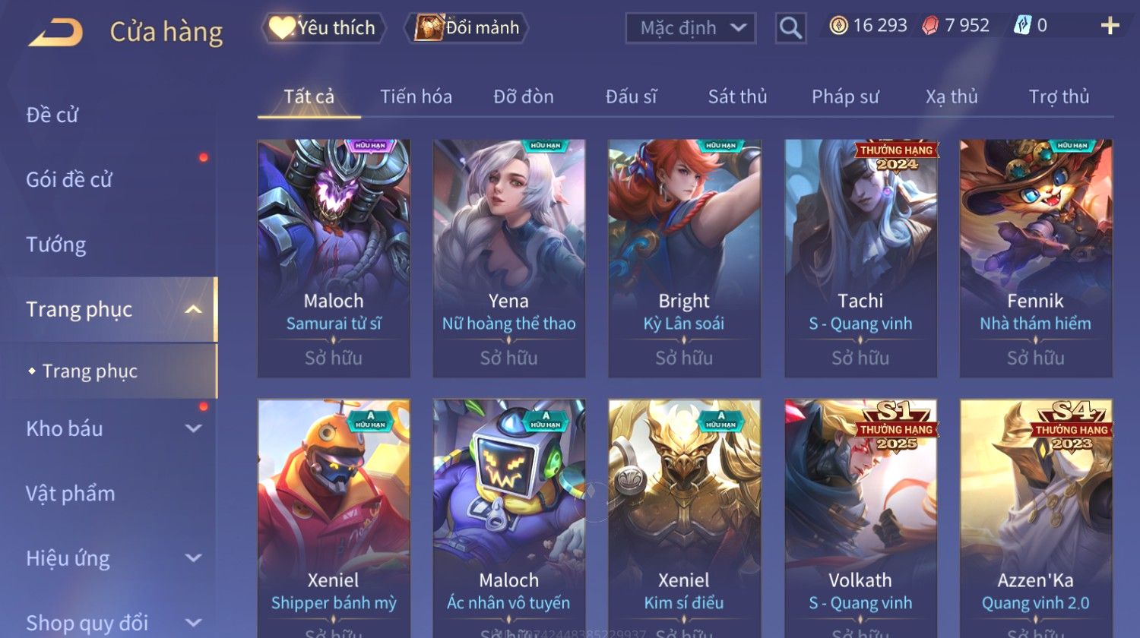Switch to the Tiến hóa tab
Viewport: 1140px width, 638px height.
coord(416,96)
